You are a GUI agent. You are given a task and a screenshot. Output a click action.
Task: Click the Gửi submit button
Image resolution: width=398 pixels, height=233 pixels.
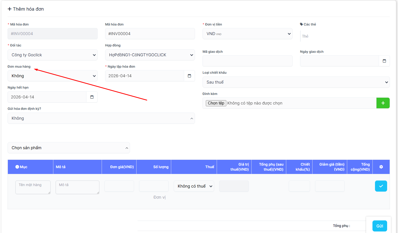coord(380,226)
